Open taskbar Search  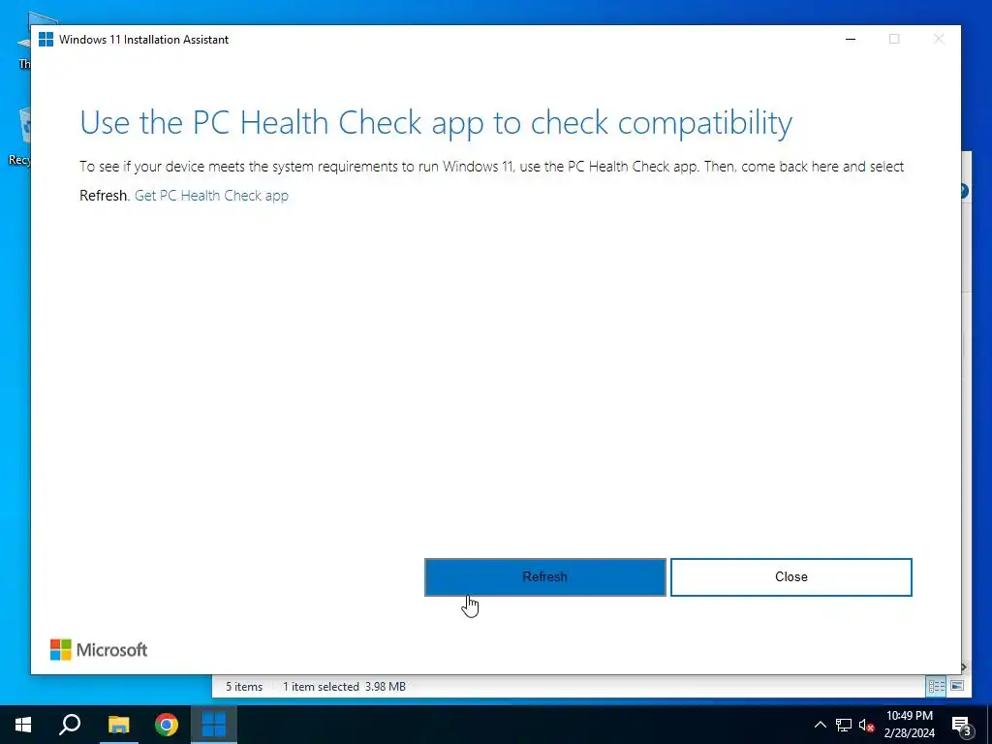(70, 725)
